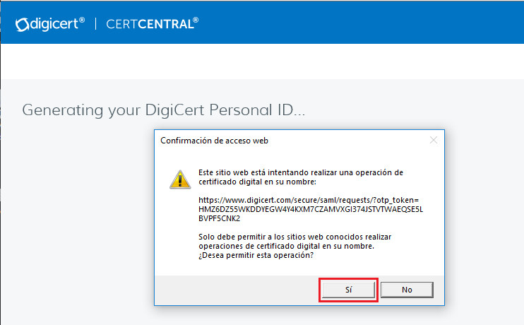This screenshot has width=524, height=325.
Task: Click the yellow warning triangle icon
Action: pos(179,179)
